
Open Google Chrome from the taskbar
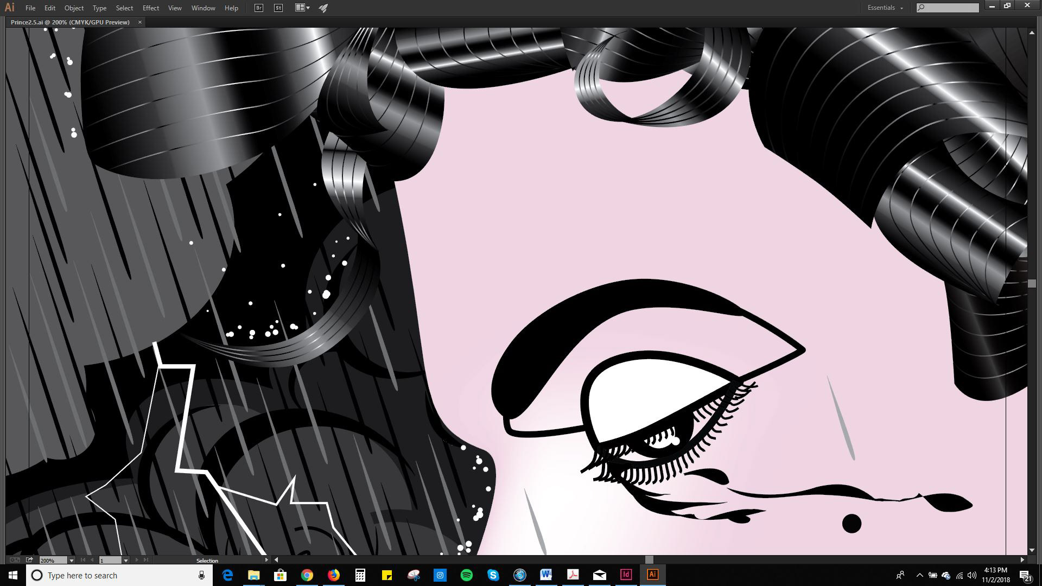pyautogui.click(x=307, y=575)
